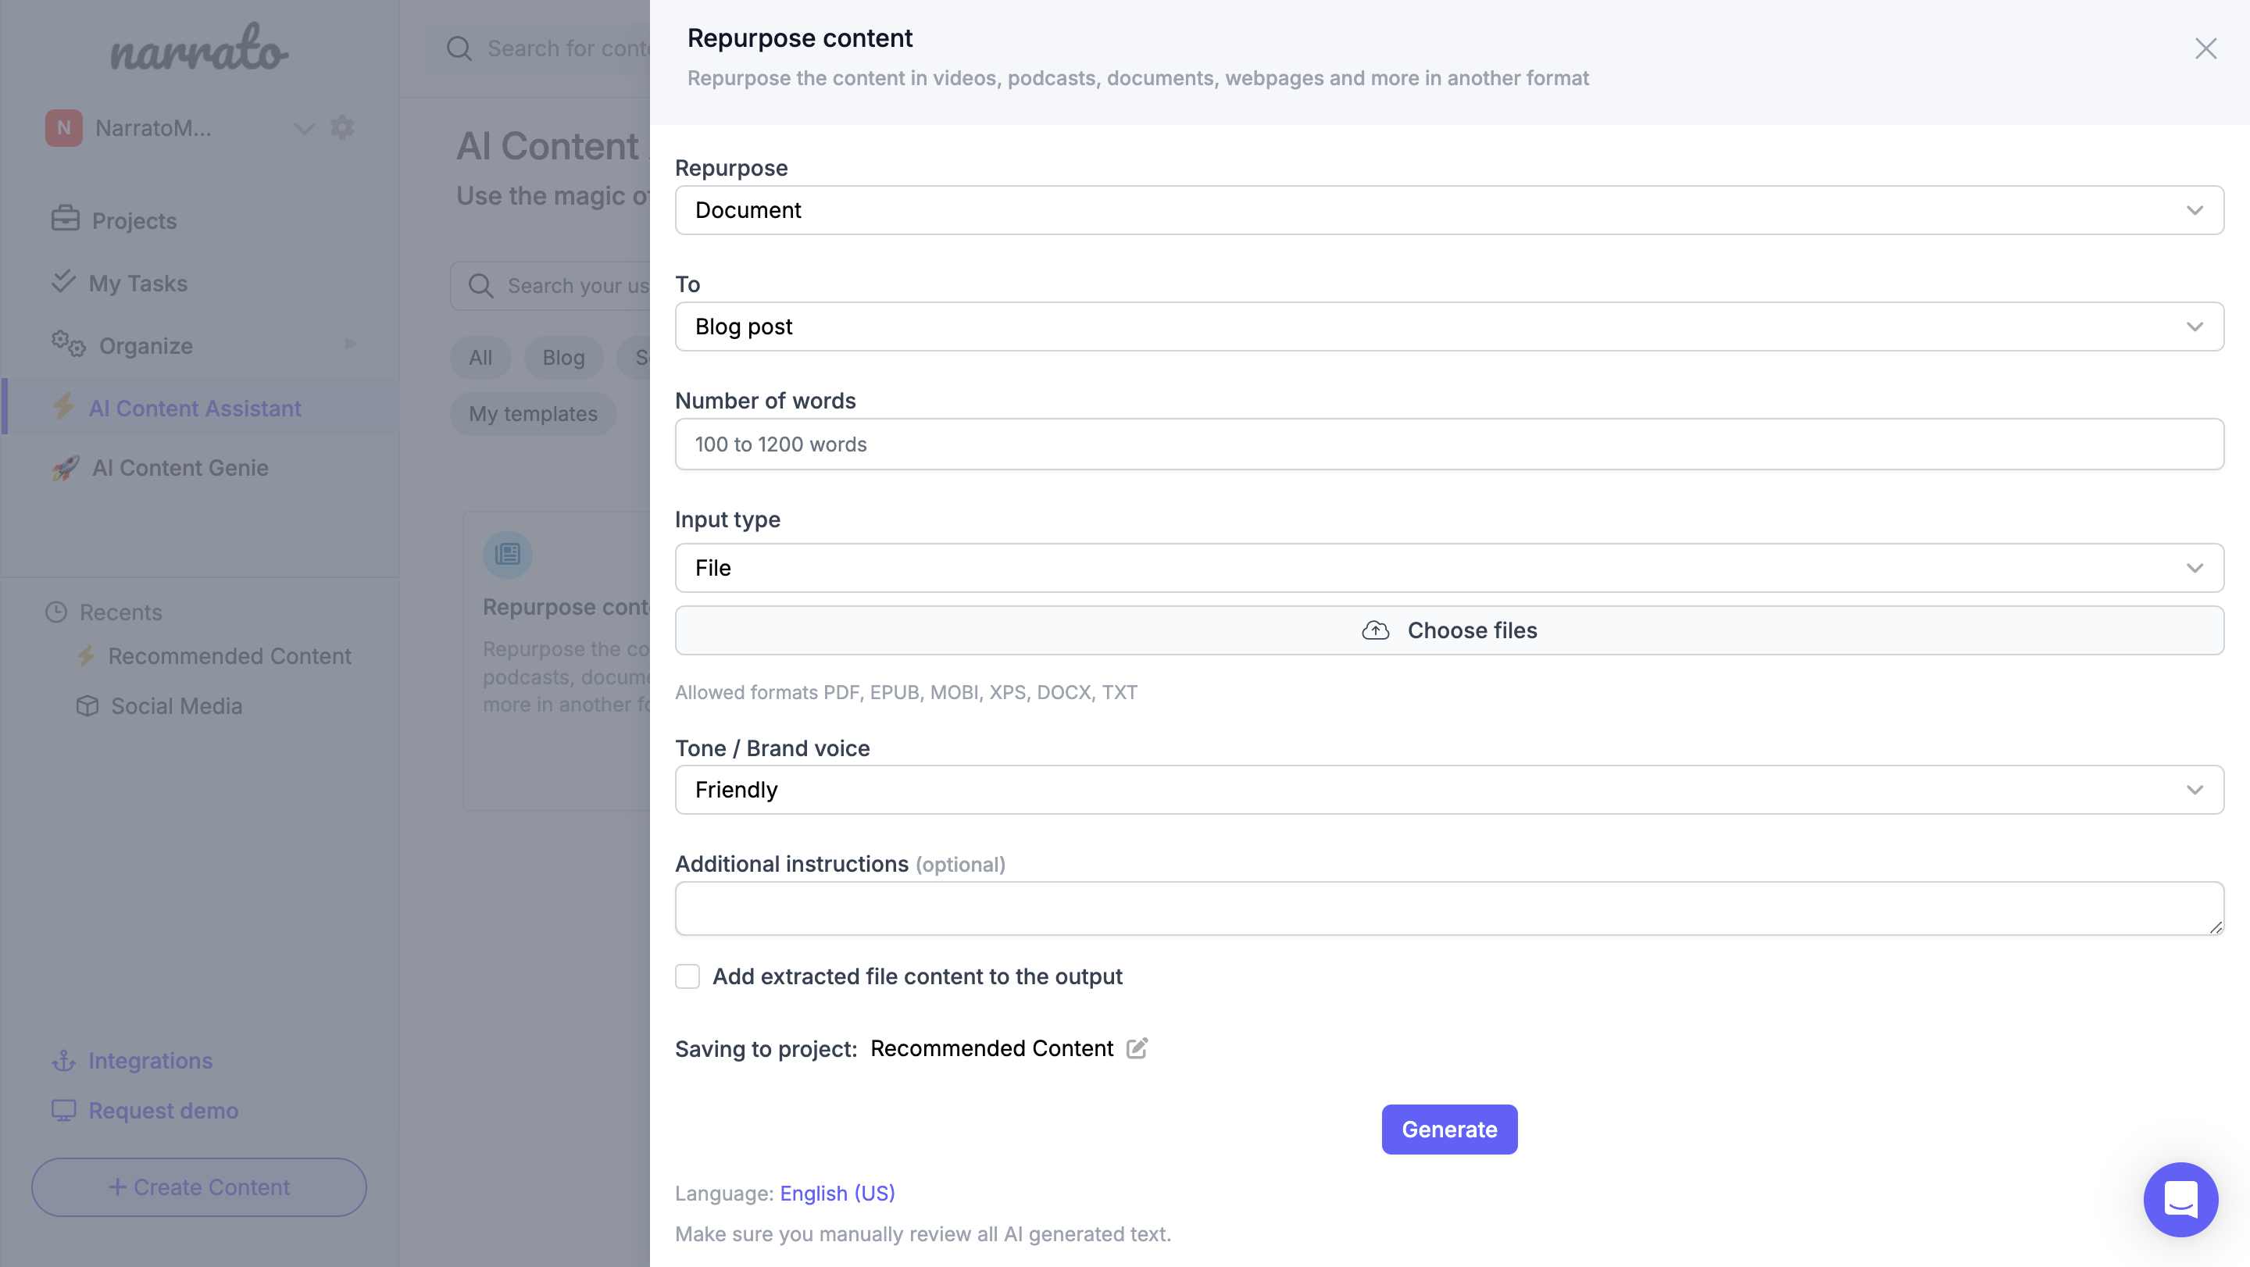Open Projects in the sidebar

point(134,220)
